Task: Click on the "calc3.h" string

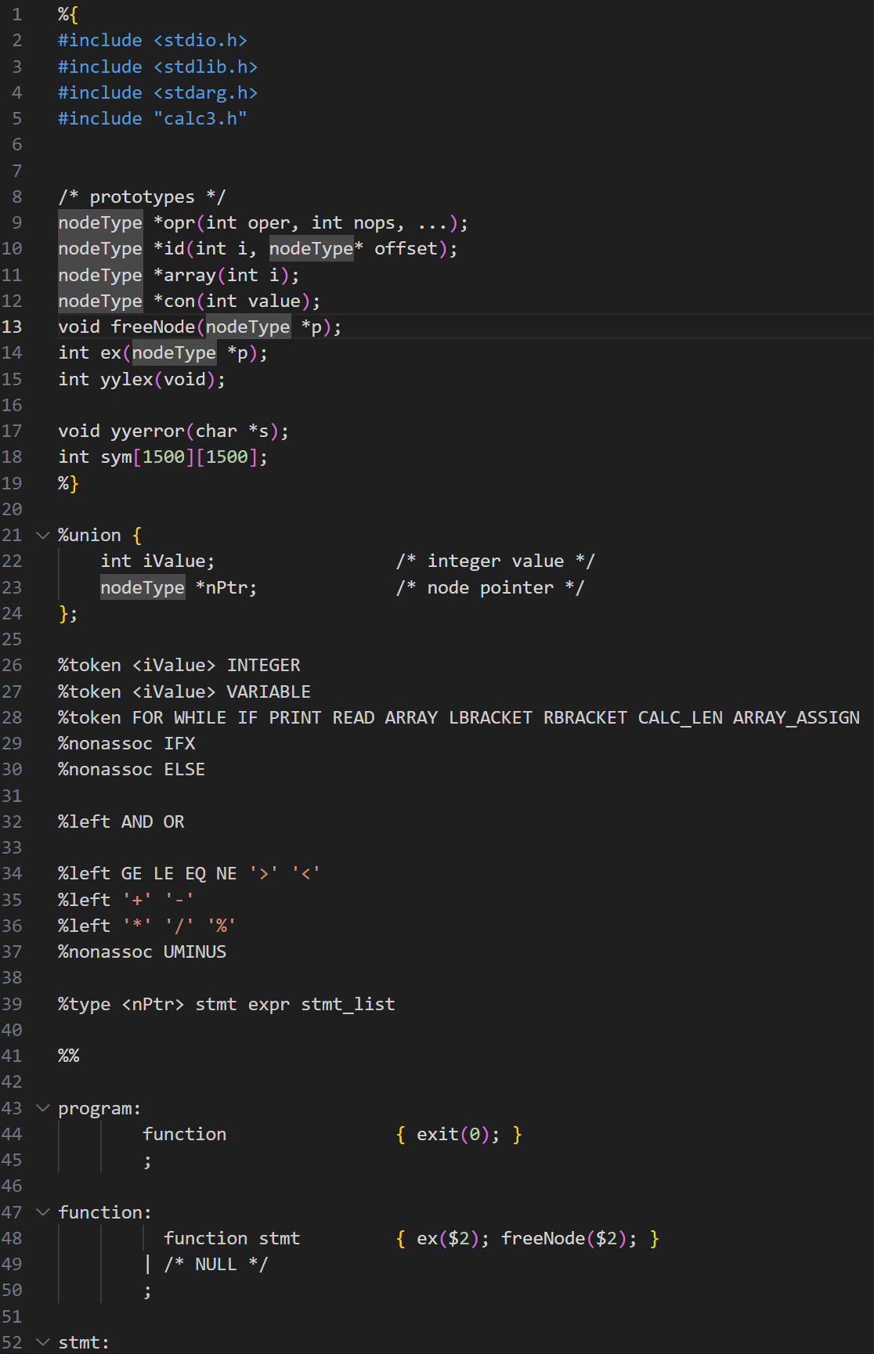Action: click(200, 118)
